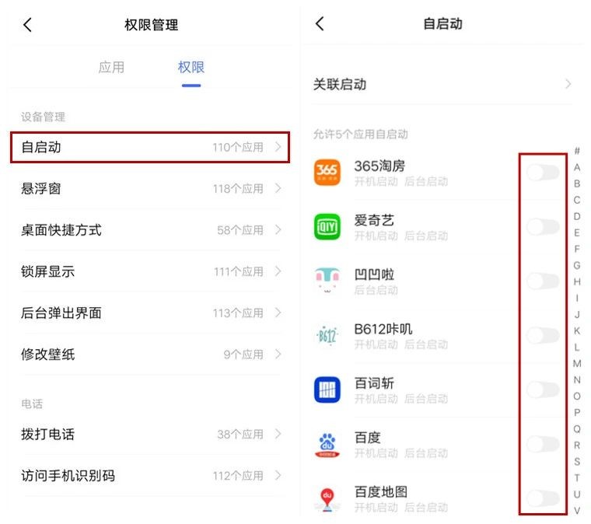Screen dimensions: 591x524
Task: Expand 悬浮窗 permission chevron
Action: click(x=278, y=189)
